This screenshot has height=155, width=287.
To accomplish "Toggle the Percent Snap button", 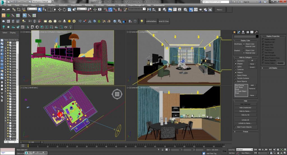I will point(115,9).
